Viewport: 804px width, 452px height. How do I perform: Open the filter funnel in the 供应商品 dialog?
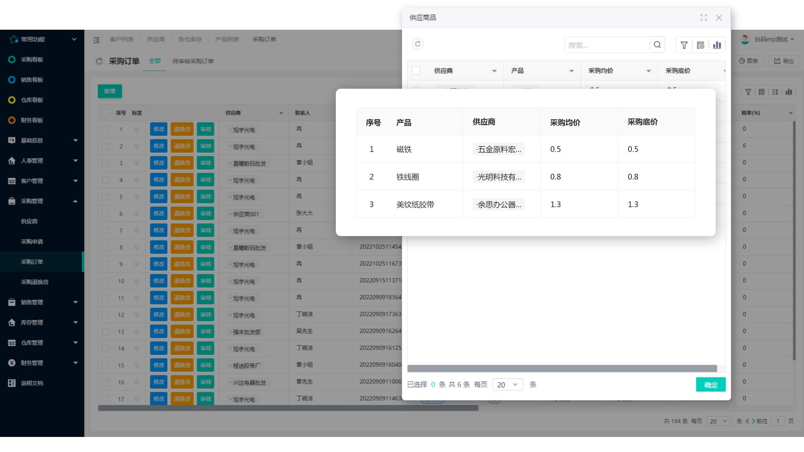684,45
